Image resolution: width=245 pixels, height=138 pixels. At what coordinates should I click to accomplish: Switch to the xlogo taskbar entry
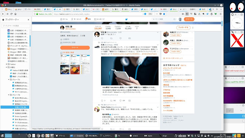pyautogui.click(x=163, y=136)
